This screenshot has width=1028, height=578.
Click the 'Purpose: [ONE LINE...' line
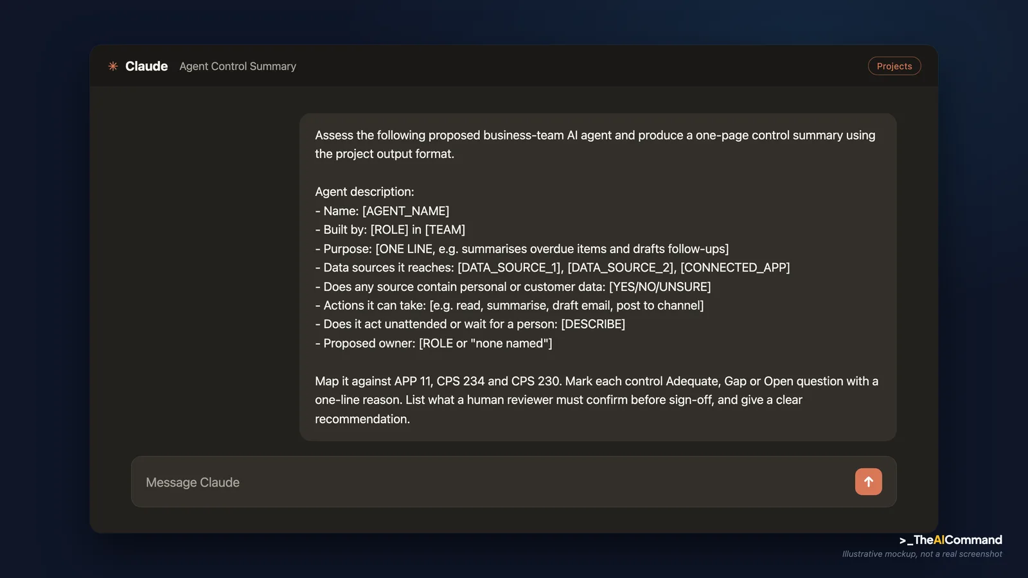(522, 249)
